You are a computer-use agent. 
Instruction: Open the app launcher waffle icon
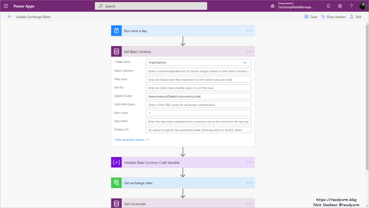6,6
